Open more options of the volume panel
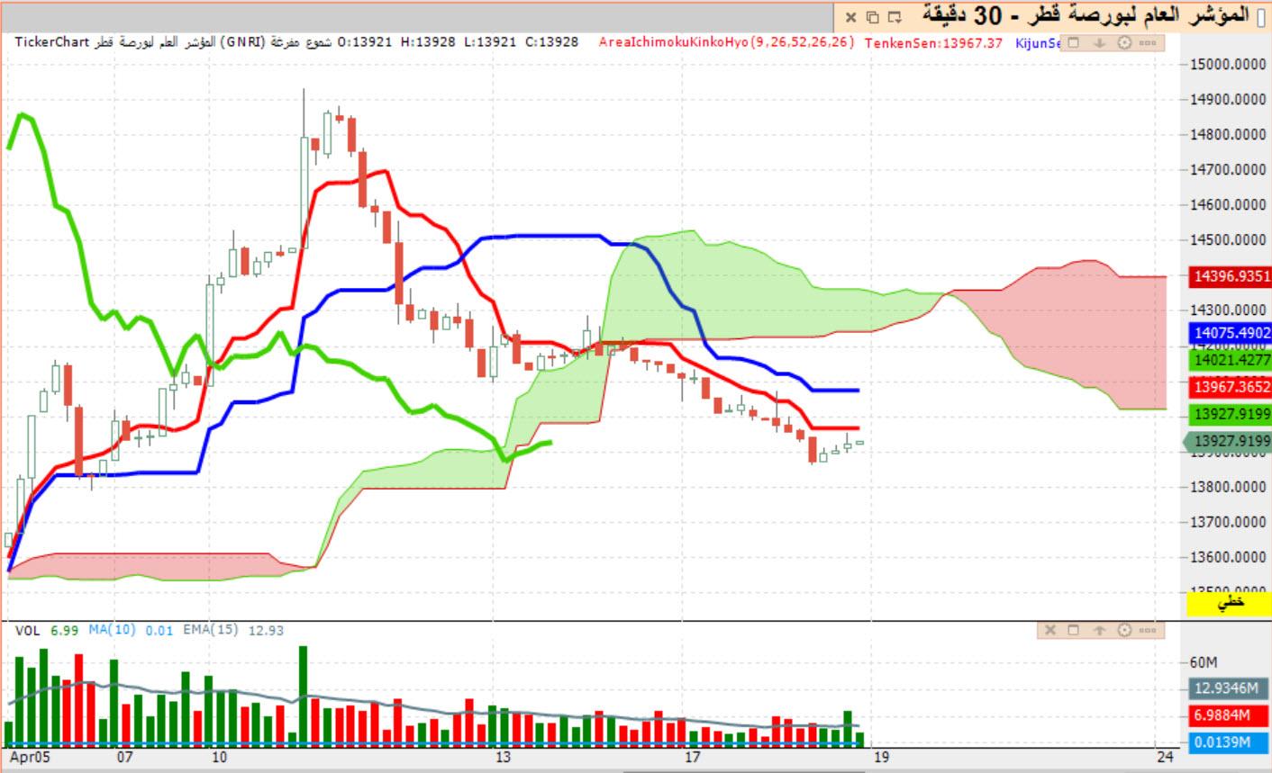The image size is (1272, 773). coord(1148,630)
